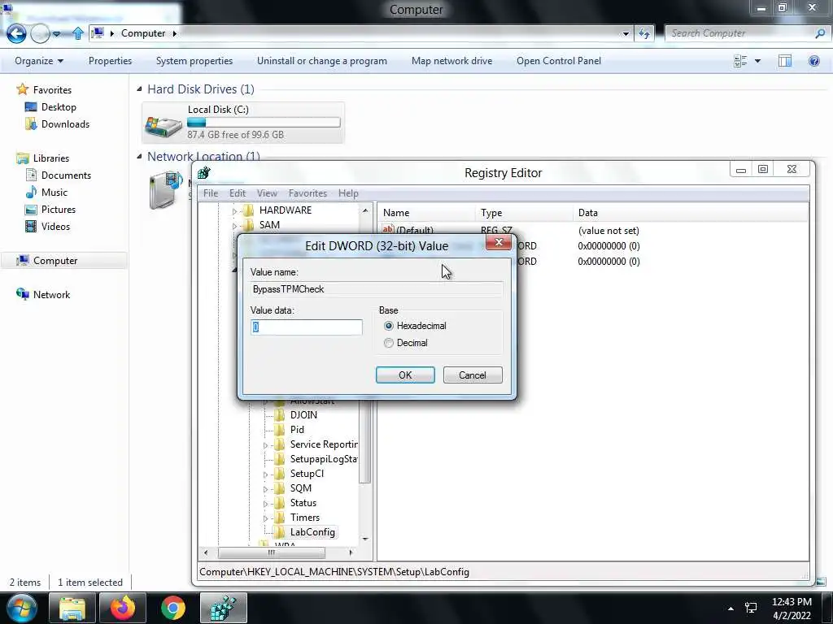Open Google Chrome from the taskbar
Image resolution: width=833 pixels, height=624 pixels.
[172, 608]
